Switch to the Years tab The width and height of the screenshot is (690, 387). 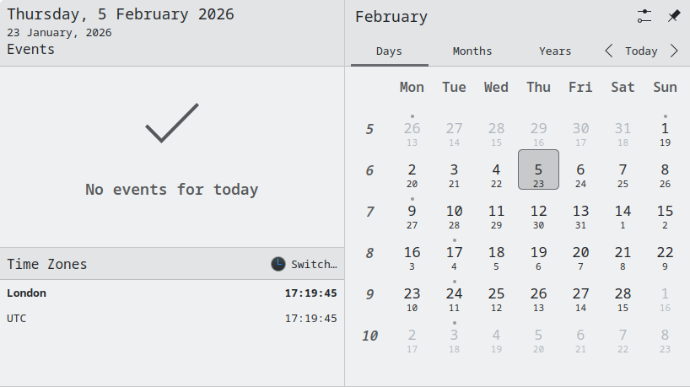pyautogui.click(x=555, y=51)
